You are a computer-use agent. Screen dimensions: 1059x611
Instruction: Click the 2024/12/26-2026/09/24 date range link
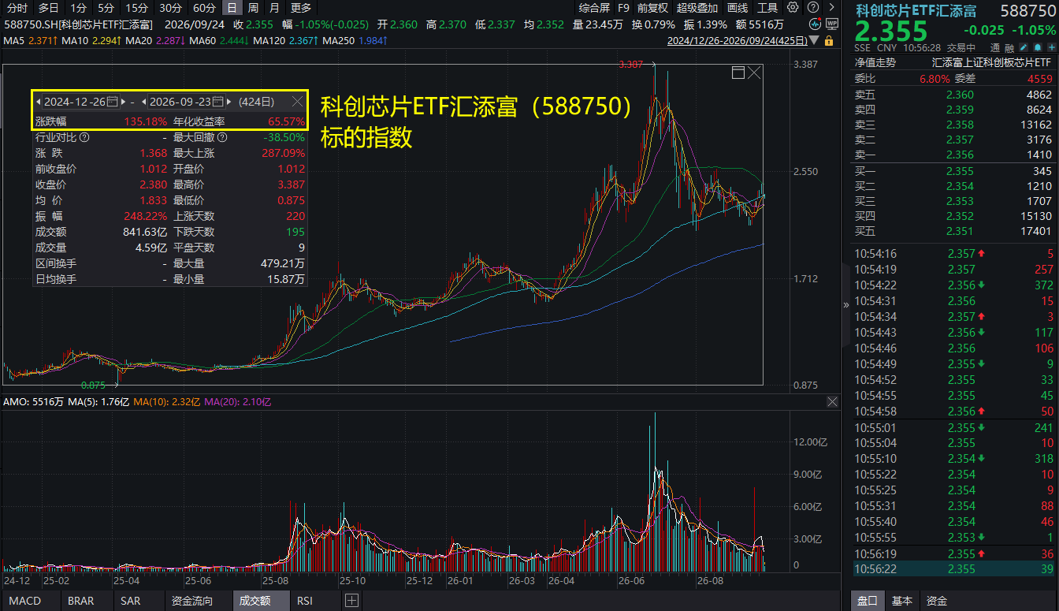737,40
